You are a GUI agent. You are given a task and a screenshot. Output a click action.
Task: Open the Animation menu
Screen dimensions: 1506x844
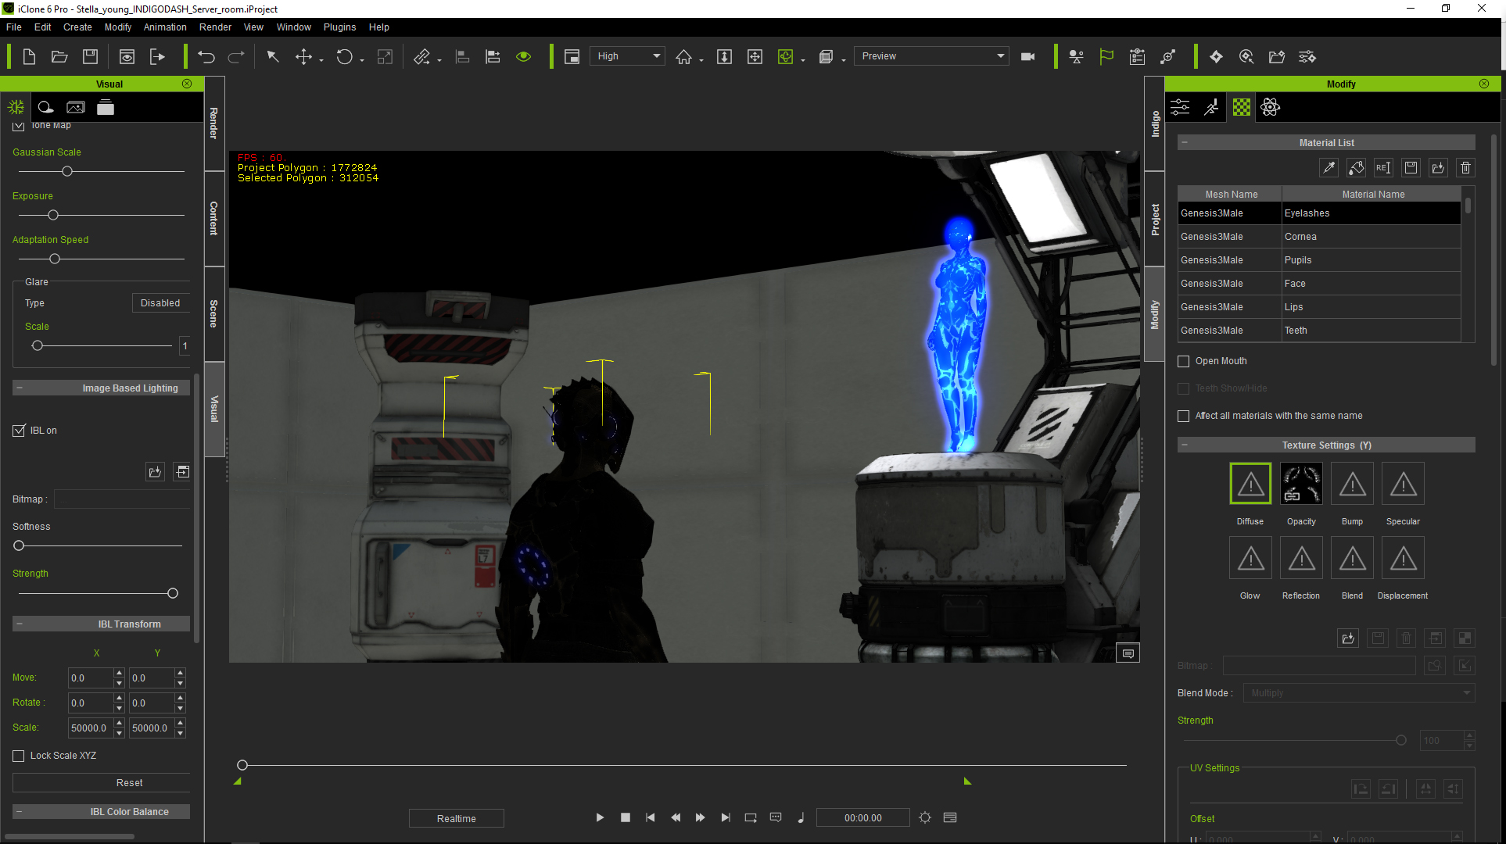point(165,27)
